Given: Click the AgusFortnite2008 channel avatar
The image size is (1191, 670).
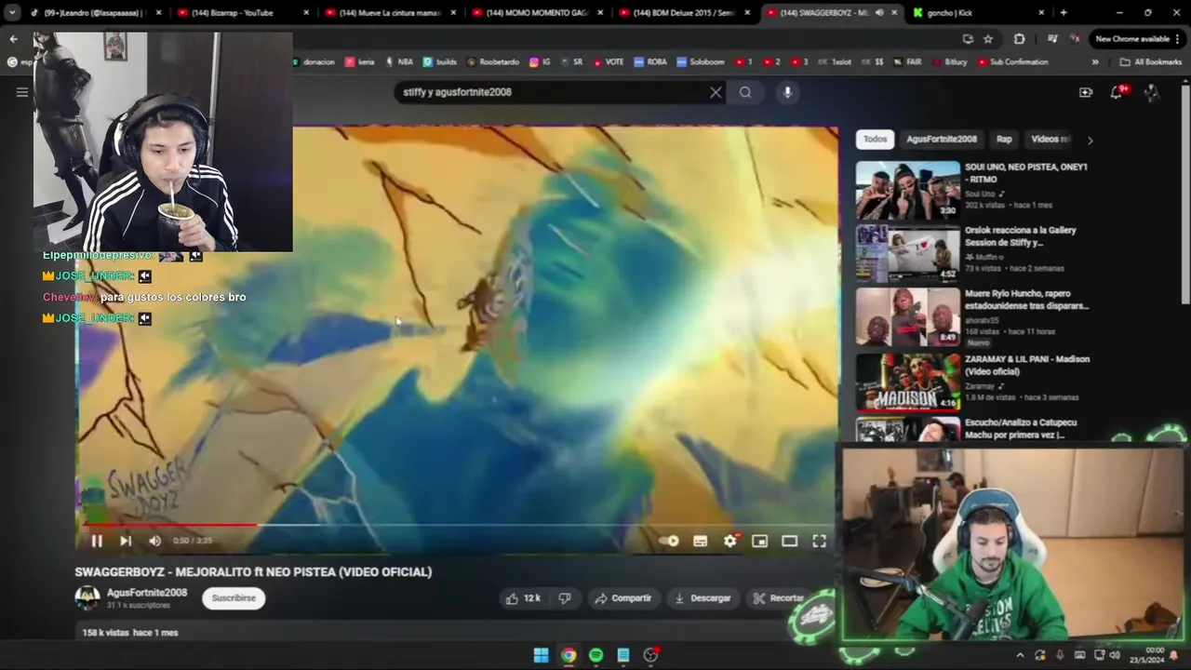Looking at the screenshot, I should (x=87, y=598).
